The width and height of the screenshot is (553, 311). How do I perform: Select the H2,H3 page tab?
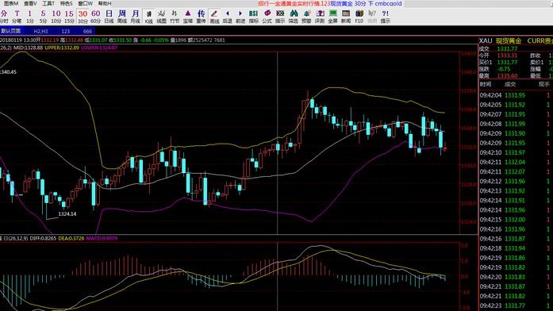pos(40,31)
